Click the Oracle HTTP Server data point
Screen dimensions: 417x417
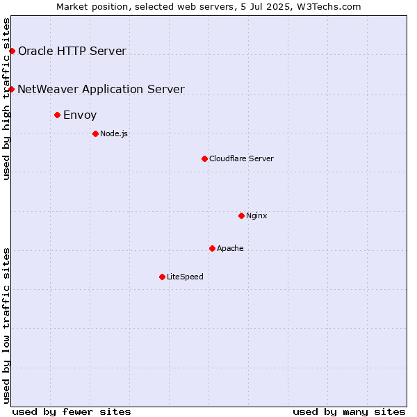coord(13,51)
